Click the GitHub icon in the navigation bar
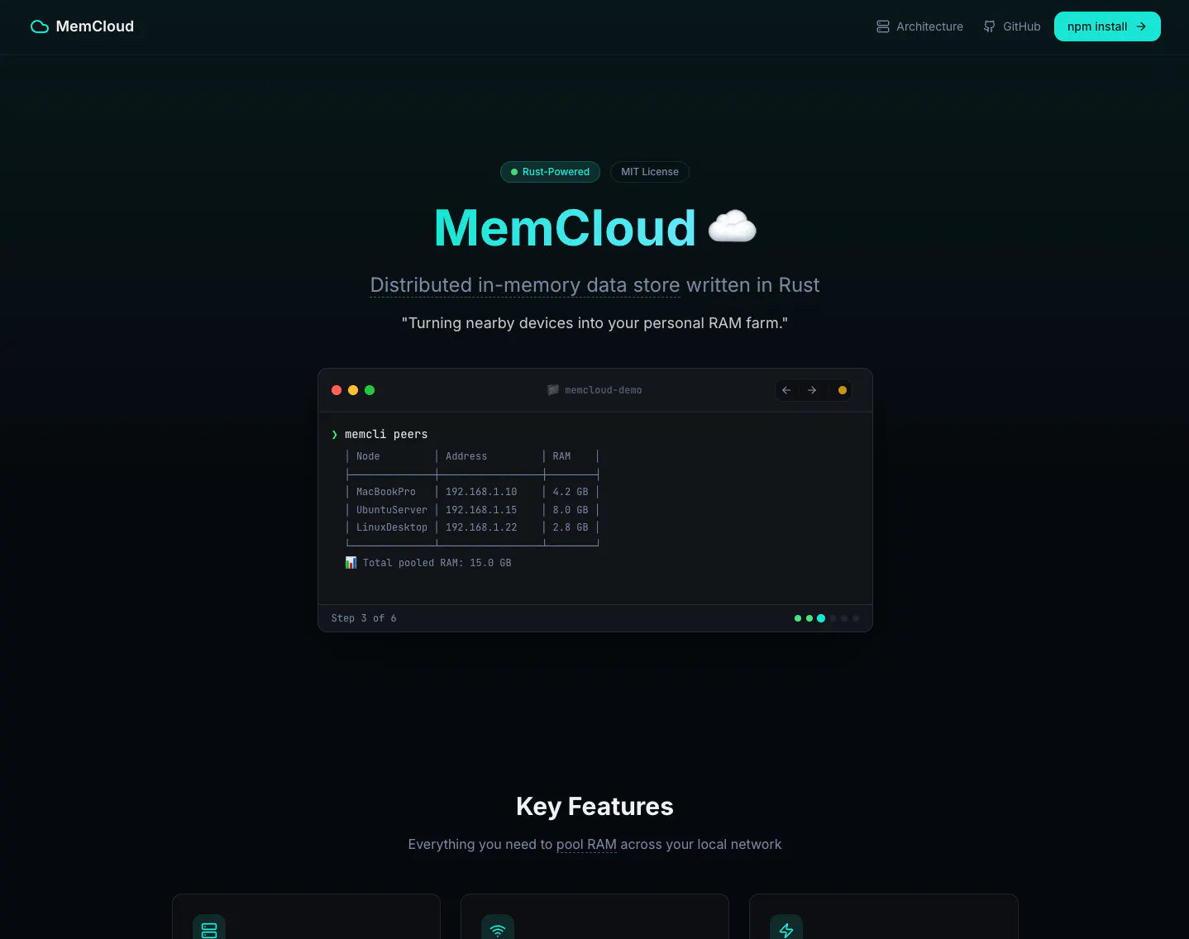 click(990, 26)
